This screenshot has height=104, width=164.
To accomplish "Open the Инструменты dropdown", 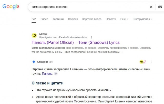I will tap(143, 19).
